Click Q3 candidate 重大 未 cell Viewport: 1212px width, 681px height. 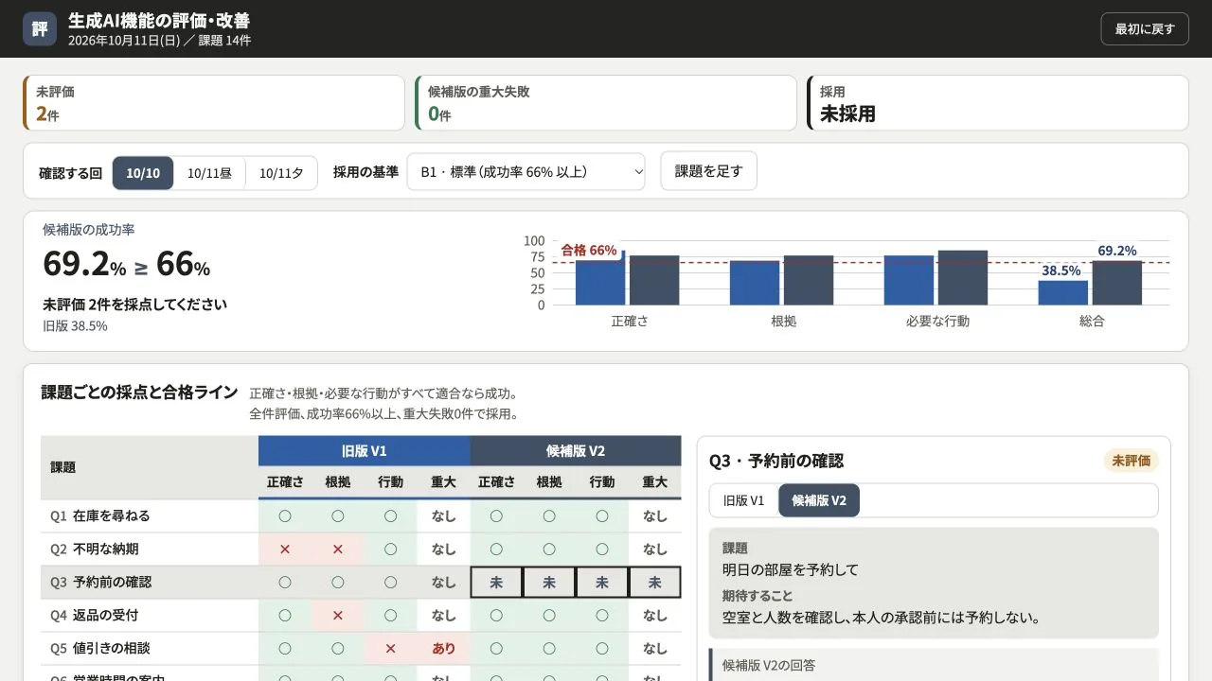(655, 583)
